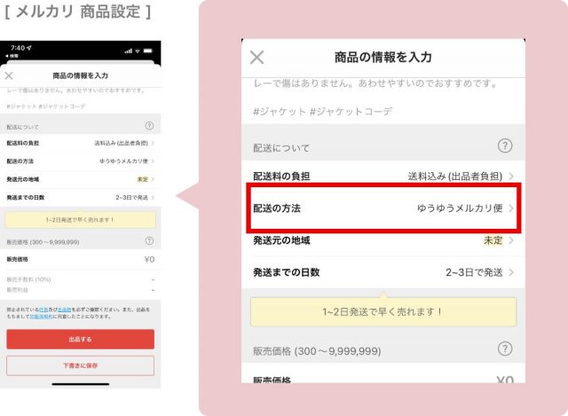Open 販売価格 help icon in enlarged view
Viewport: 568px width, 416px height.
click(x=505, y=349)
